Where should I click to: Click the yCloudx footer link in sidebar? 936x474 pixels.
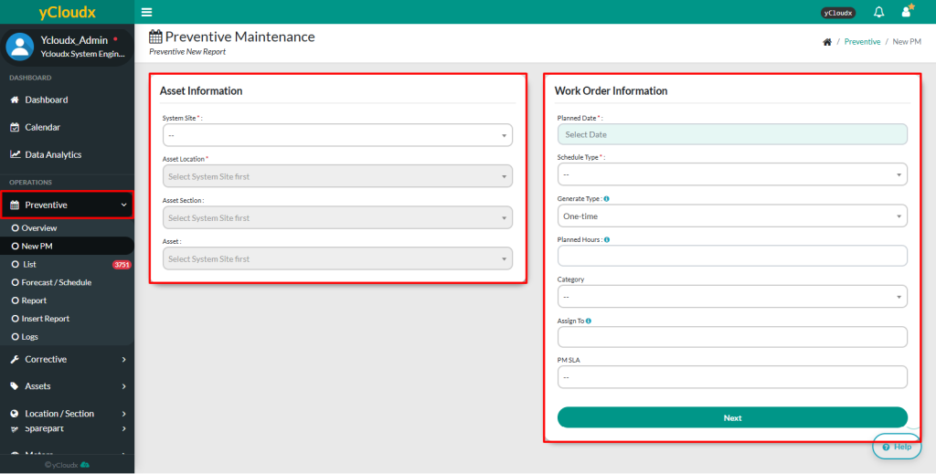pyautogui.click(x=67, y=465)
